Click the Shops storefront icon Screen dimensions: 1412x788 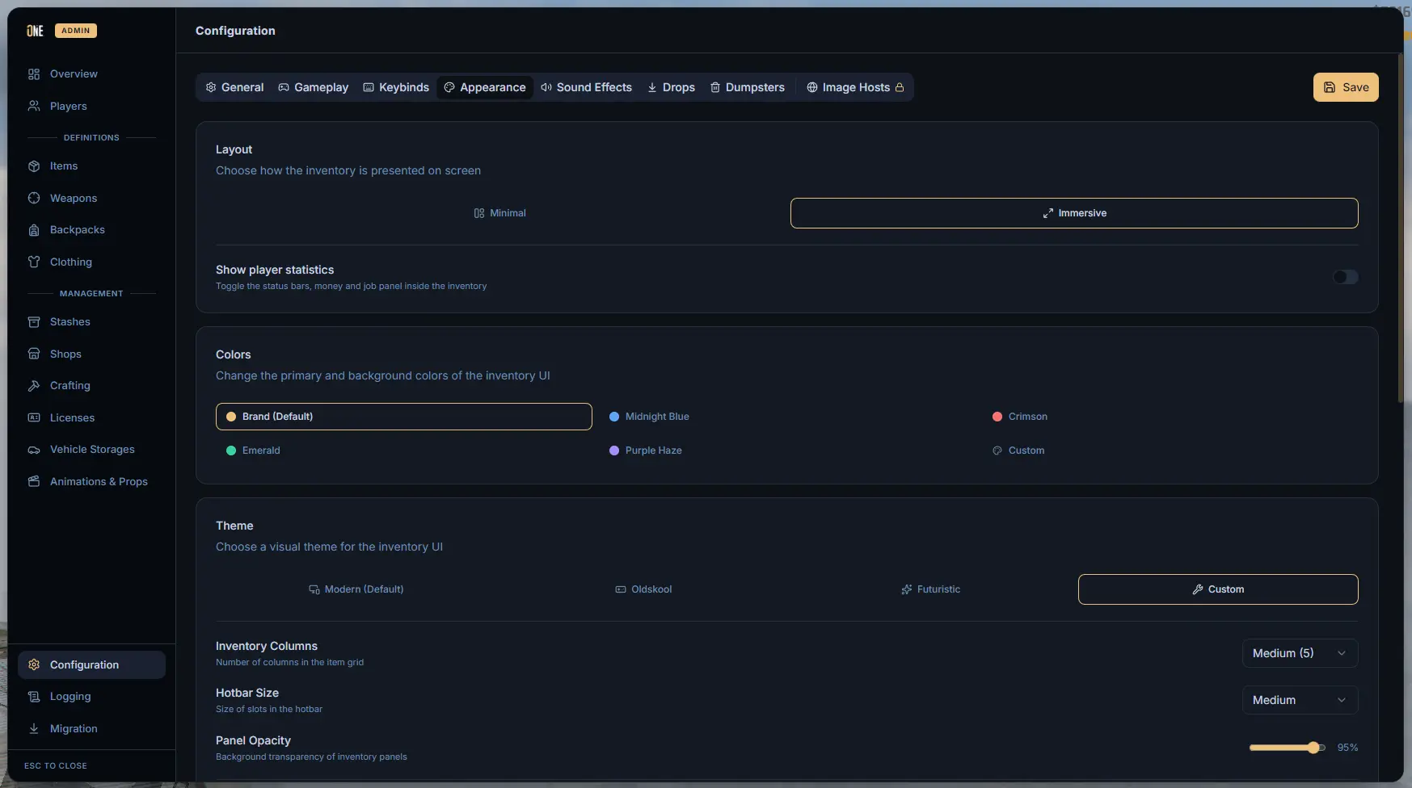(x=34, y=354)
